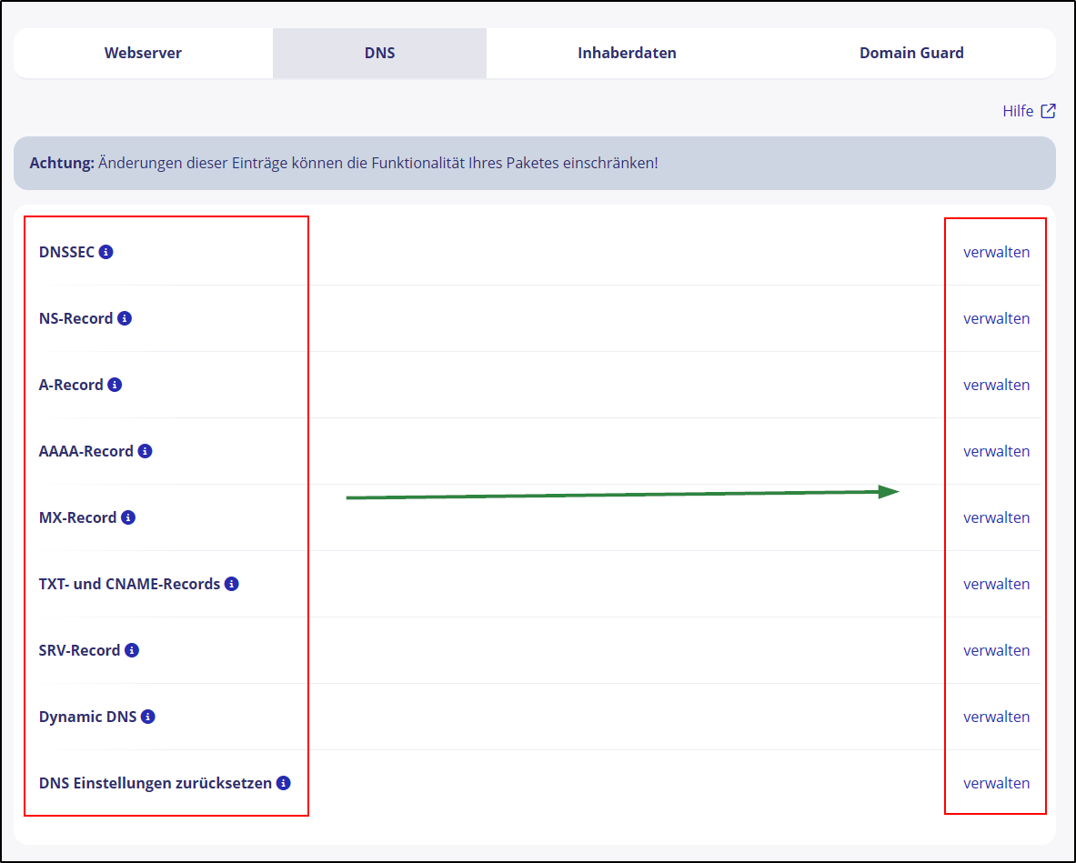Click the info icon beside Dynamic DNS
Screen dimensions: 1076x863
pyautogui.click(x=148, y=717)
